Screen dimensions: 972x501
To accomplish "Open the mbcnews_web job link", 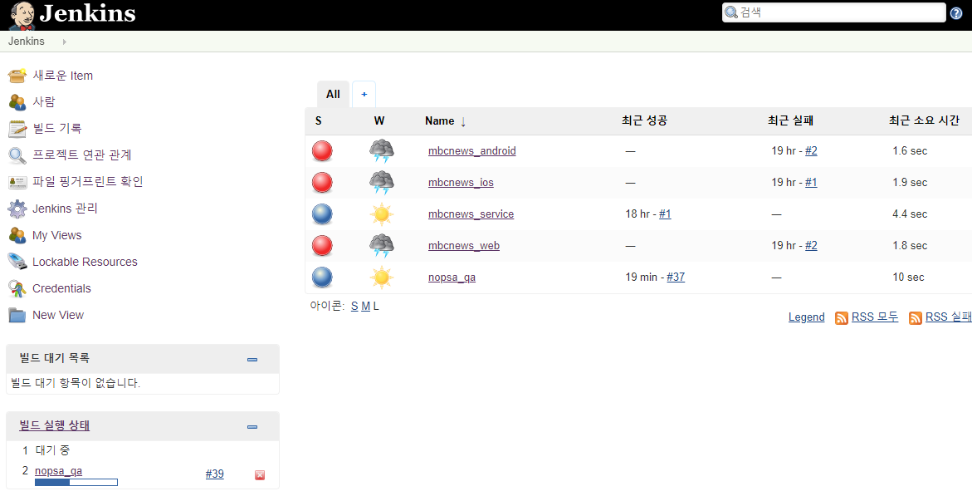I will tap(464, 246).
